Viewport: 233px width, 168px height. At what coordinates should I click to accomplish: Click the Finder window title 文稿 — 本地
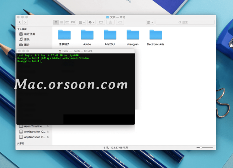pyautogui.click(x=117, y=17)
